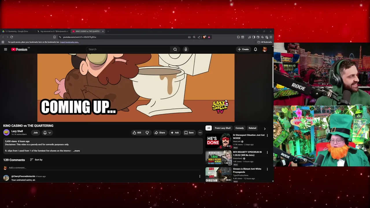Open options for Sinners video suggestion
Screen dimensions: 370x208
tap(267, 169)
